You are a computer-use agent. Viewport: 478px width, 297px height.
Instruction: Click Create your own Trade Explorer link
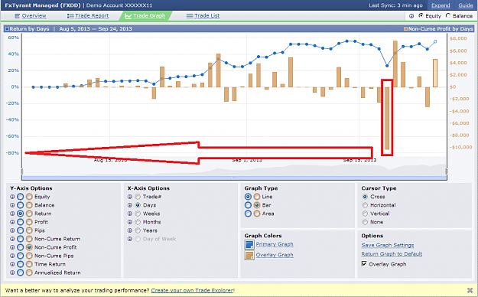(193, 290)
